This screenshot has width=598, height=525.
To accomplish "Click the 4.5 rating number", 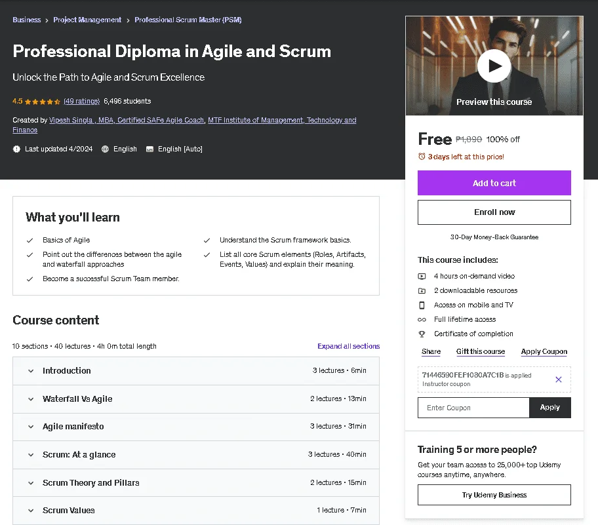I will point(18,101).
